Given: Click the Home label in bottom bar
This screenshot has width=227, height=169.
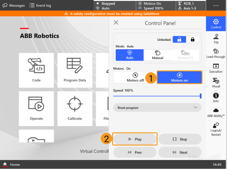Looking at the screenshot, I should tap(15, 164).
